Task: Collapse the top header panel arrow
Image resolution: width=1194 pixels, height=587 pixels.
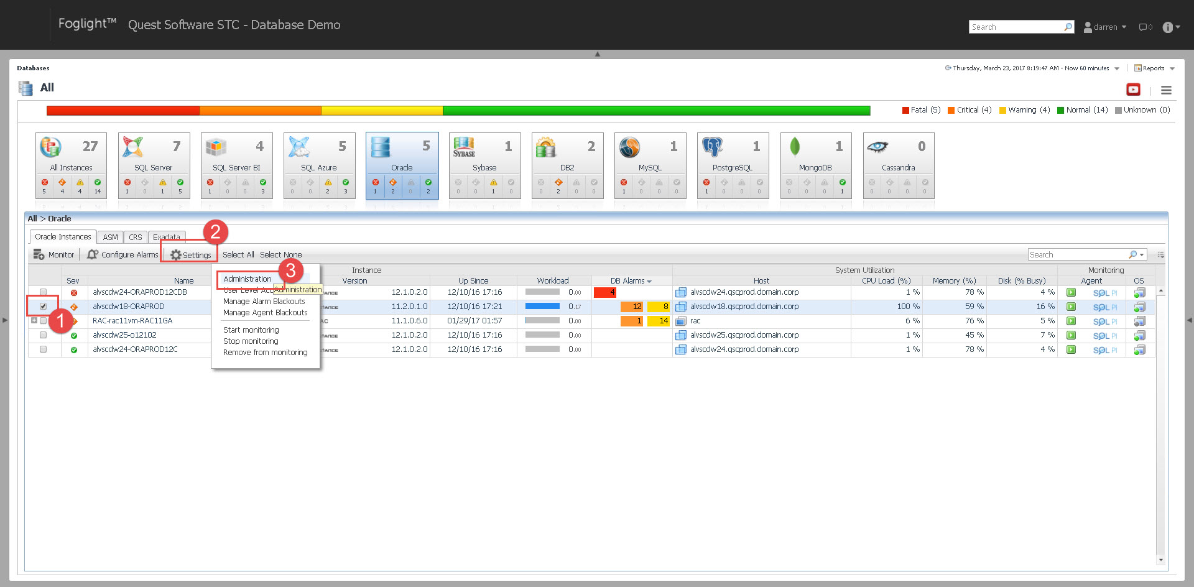Action: tap(597, 54)
